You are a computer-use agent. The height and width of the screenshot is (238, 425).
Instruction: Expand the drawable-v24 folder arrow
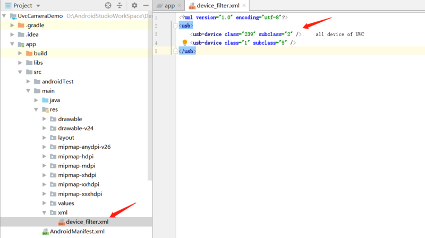[x=44, y=128]
